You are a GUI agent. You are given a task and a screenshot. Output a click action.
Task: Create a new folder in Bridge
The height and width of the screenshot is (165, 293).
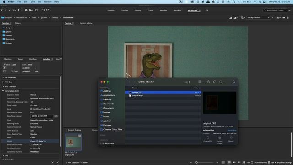(284, 17)
